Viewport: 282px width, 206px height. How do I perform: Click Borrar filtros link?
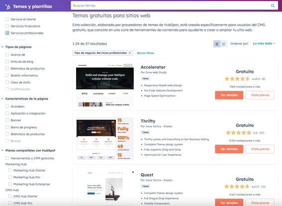point(146,53)
